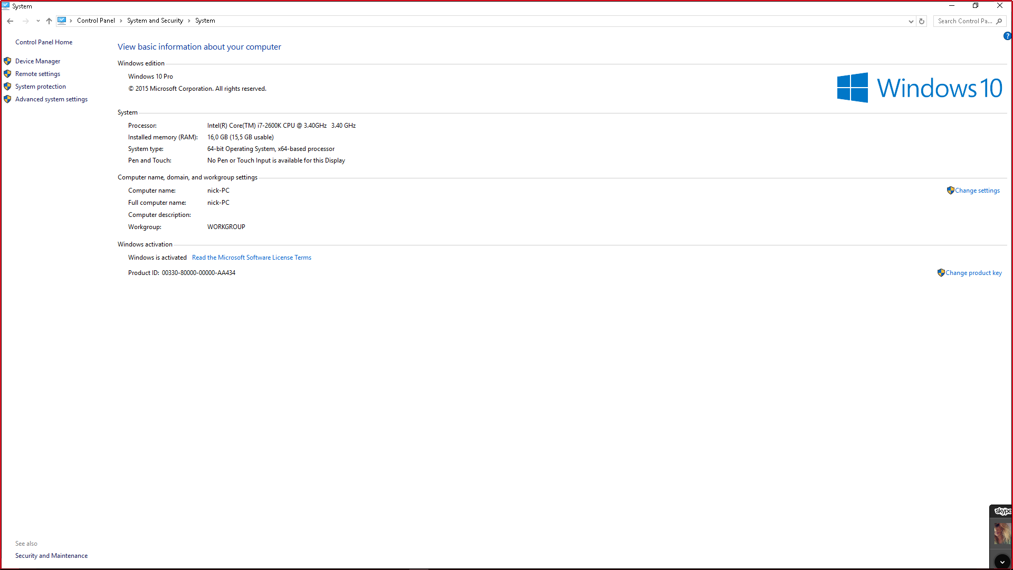Screen dimensions: 1013x570
Task: Open Advanced system settings
Action: pyautogui.click(x=51, y=99)
